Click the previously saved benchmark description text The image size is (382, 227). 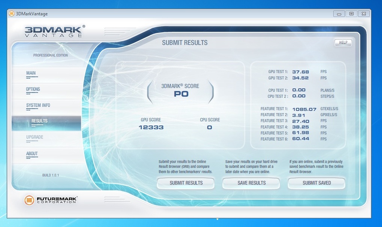tap(316, 167)
